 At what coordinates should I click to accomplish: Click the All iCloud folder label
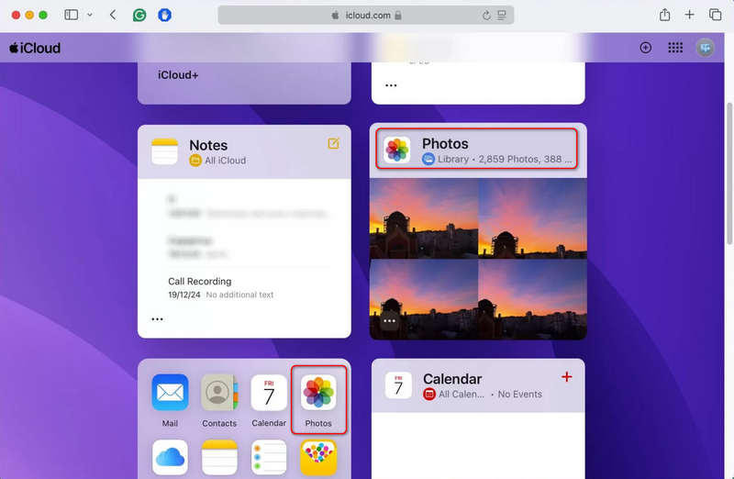(x=225, y=161)
